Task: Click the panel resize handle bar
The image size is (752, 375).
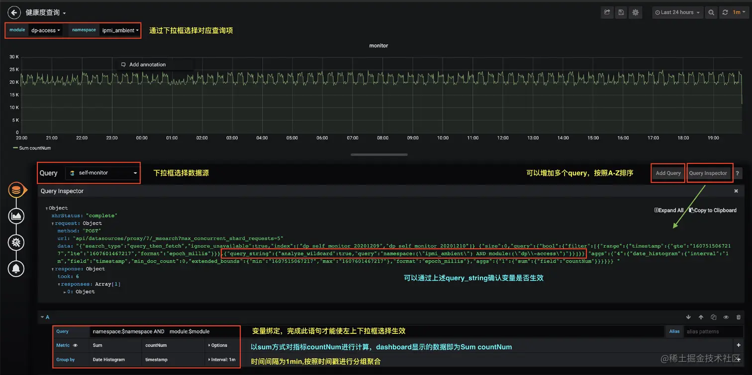Action: [379, 154]
